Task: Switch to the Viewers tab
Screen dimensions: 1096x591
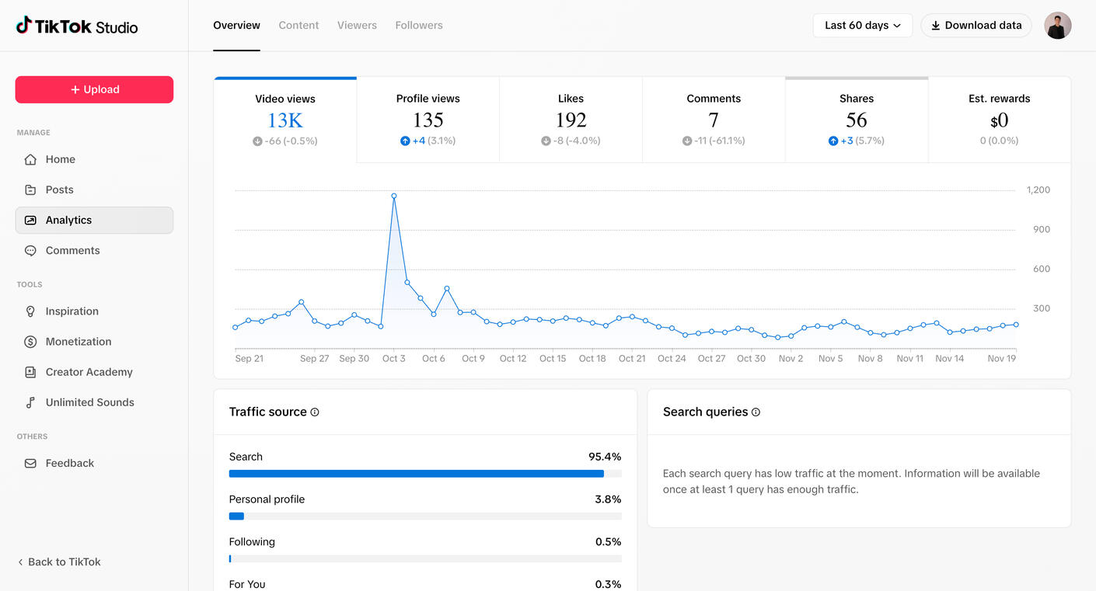Action: point(357,26)
